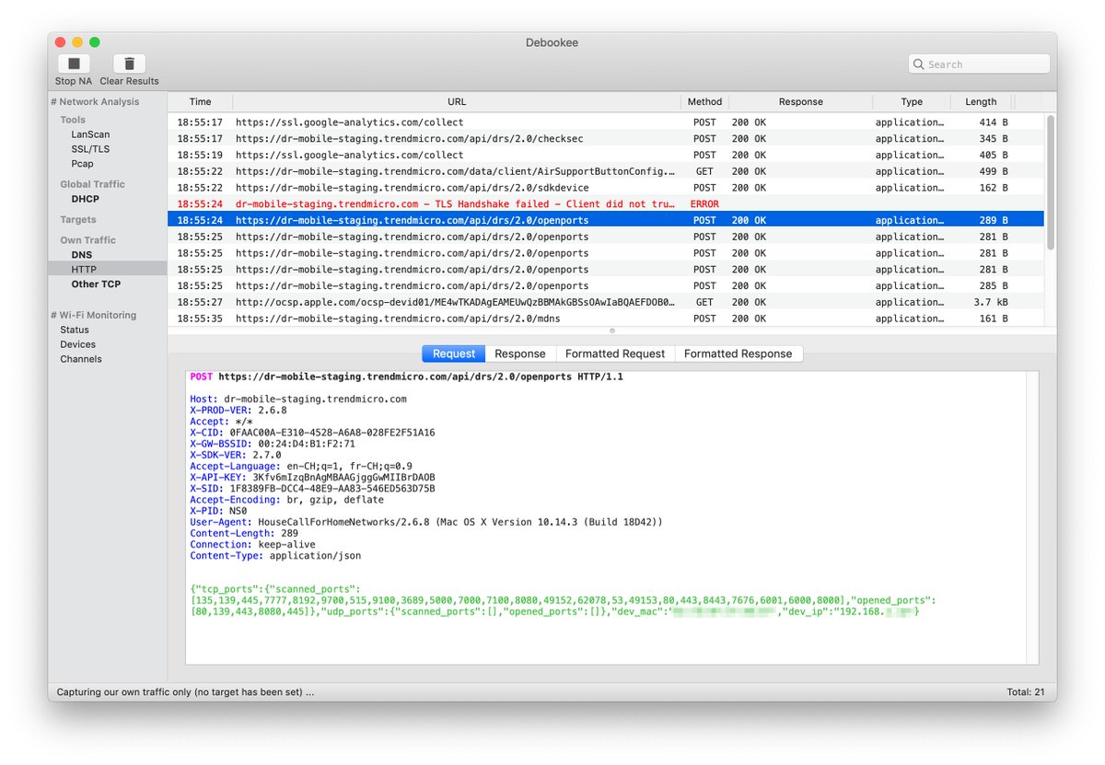The height and width of the screenshot is (765, 1105).
Task: Click inside the Search field
Action: 979,64
